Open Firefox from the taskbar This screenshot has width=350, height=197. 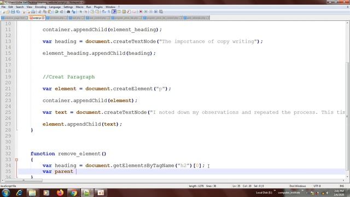(x=60, y=193)
